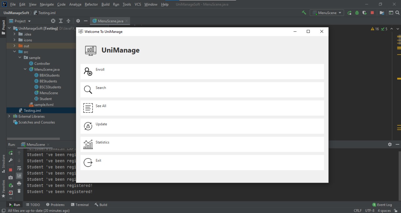
Task: Open the TODO tool tab
Action: click(33, 205)
